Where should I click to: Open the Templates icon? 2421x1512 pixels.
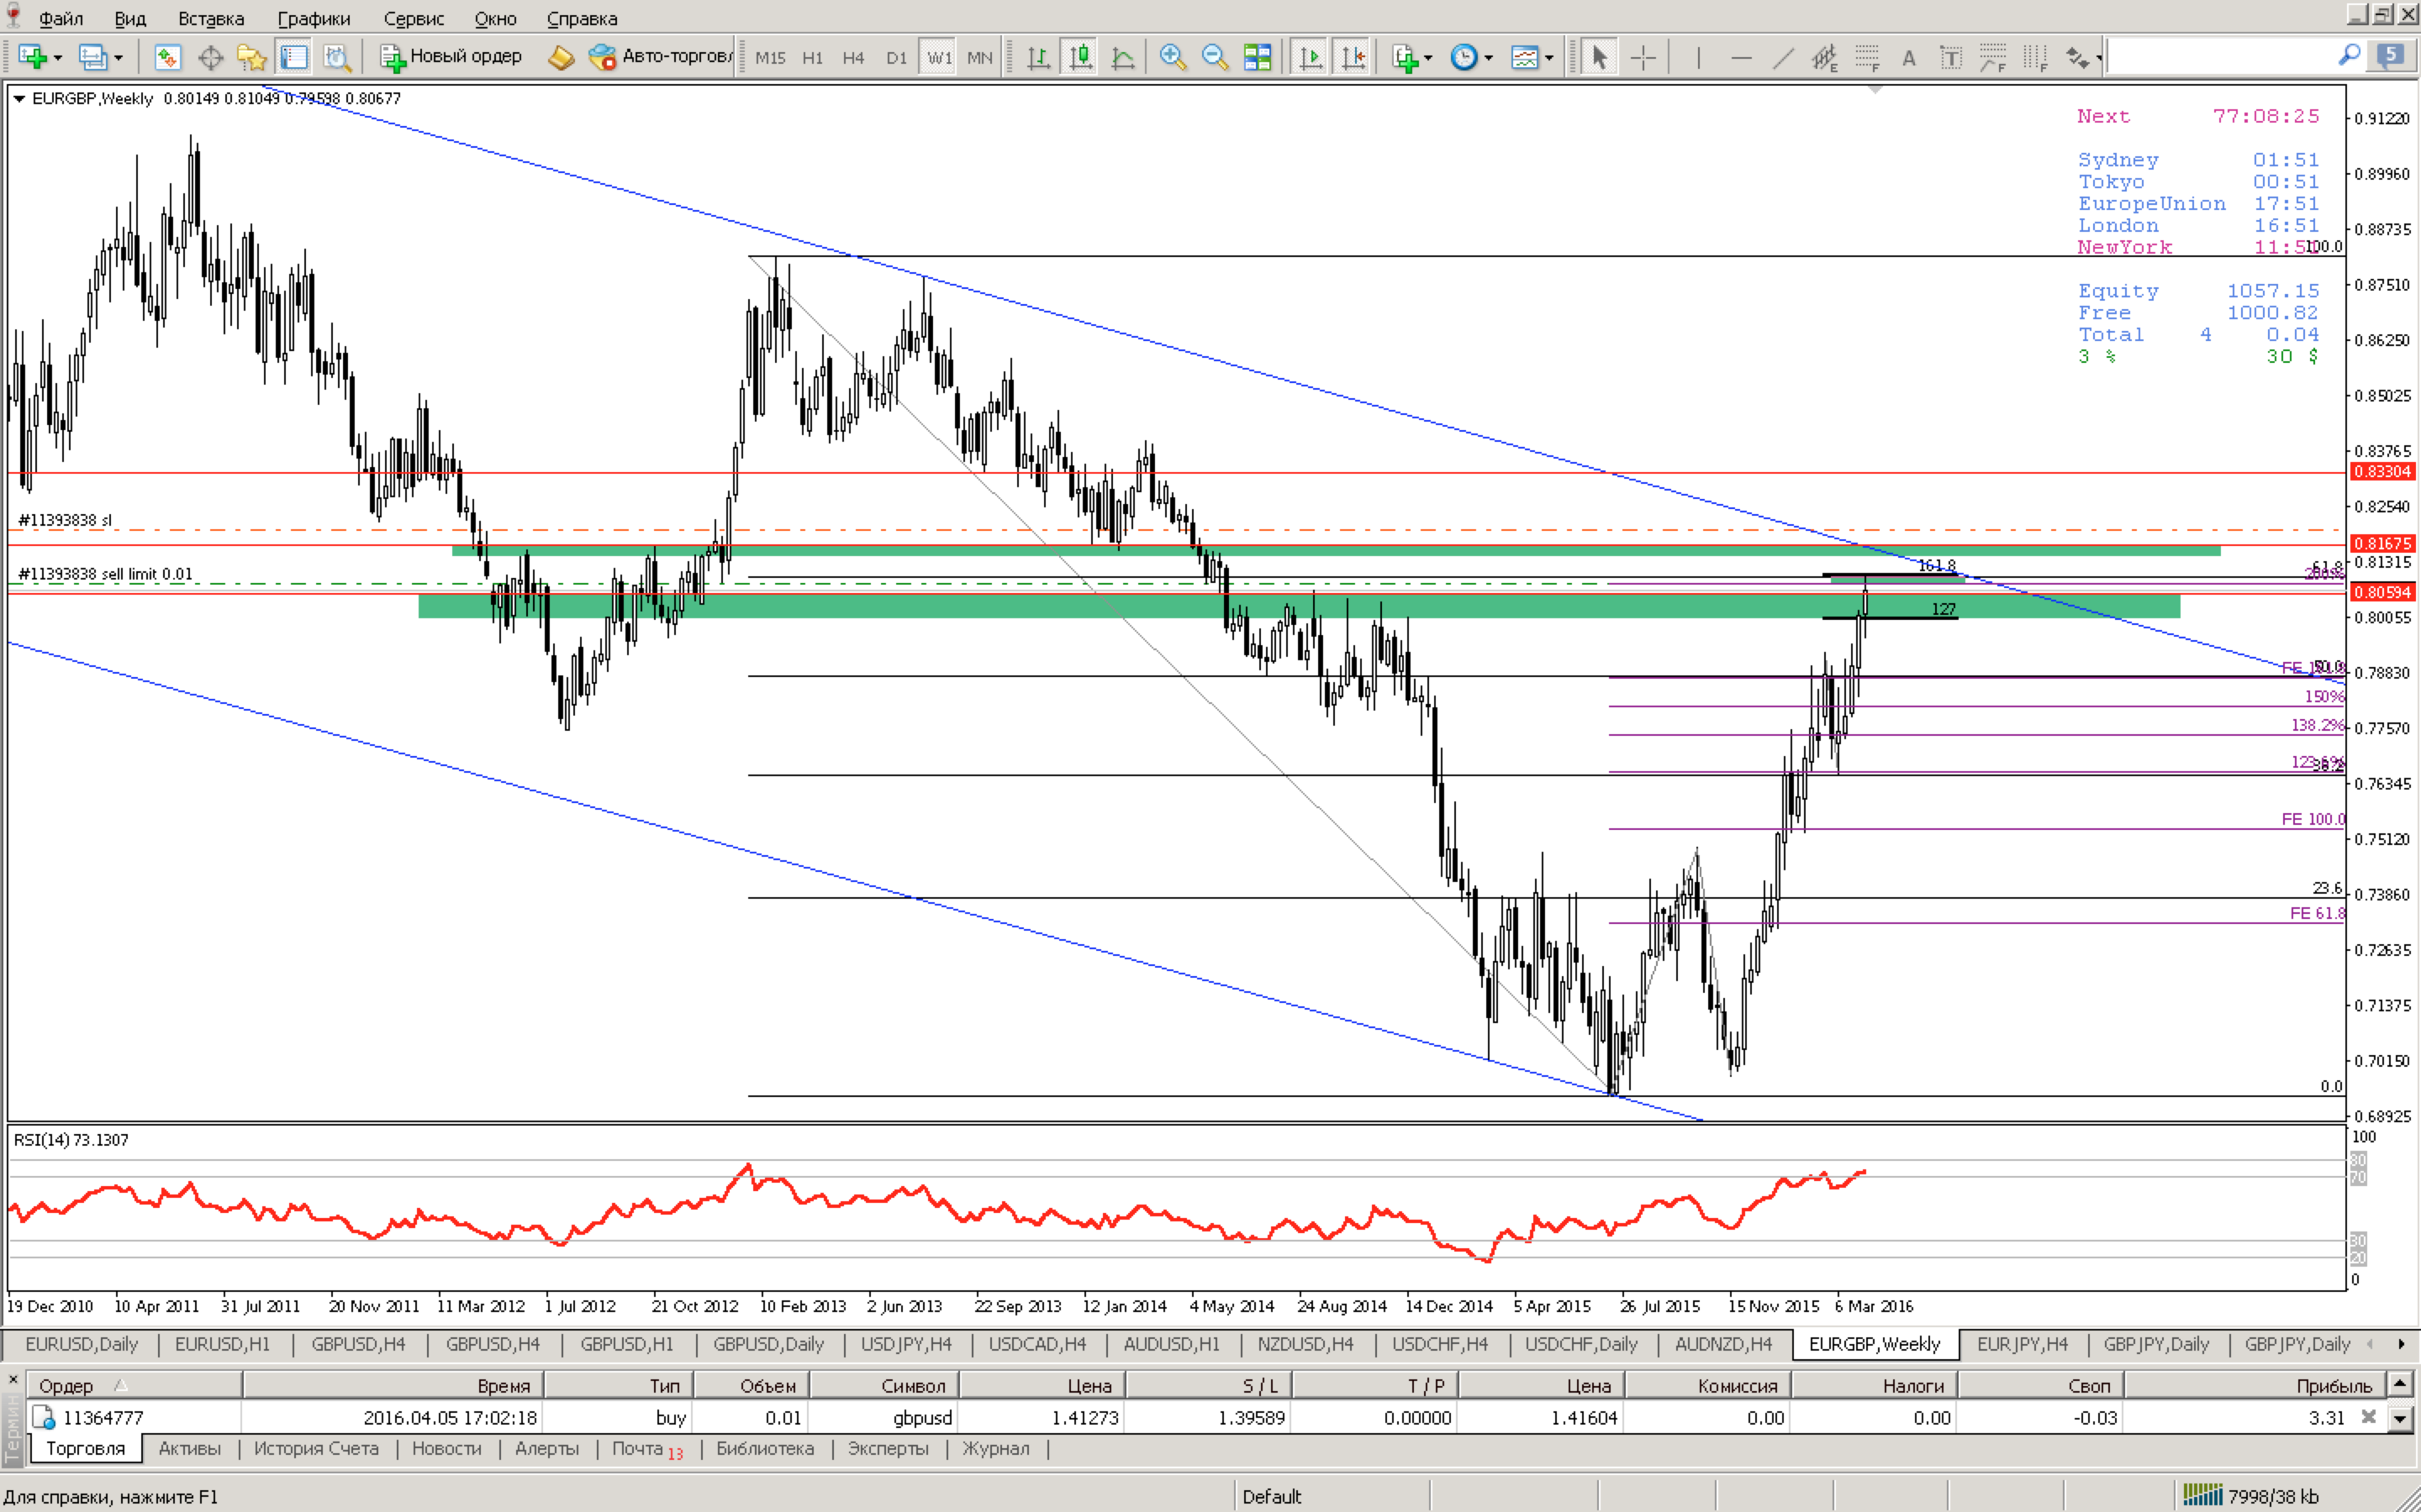[x=1525, y=57]
